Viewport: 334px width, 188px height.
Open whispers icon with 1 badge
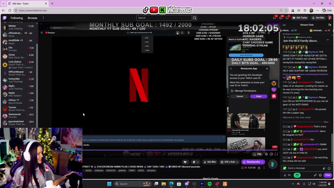point(287,17)
